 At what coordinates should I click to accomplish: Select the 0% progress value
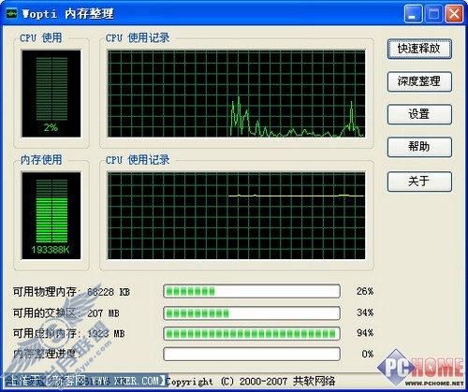pyautogui.click(x=368, y=354)
